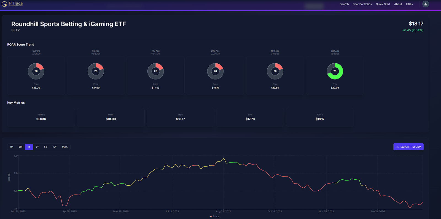Image resolution: width=441 pixels, height=219 pixels.
Task: Click the 20D Ago ROAR score donut
Action: click(215, 71)
